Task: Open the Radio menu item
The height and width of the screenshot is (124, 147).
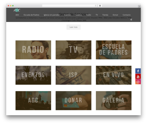Action: (89, 15)
